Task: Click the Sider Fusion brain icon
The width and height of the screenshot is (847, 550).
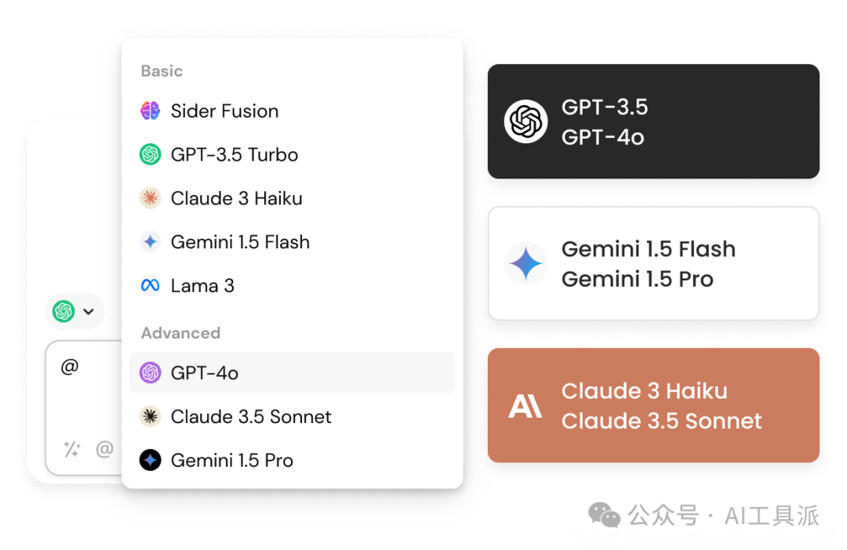Action: tap(150, 111)
